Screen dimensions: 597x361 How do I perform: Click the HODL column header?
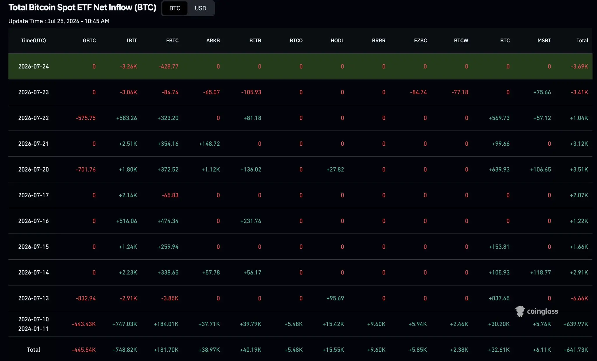click(337, 40)
